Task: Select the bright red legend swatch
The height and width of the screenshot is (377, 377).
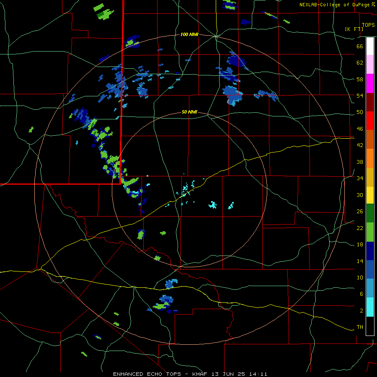Action: (370, 121)
